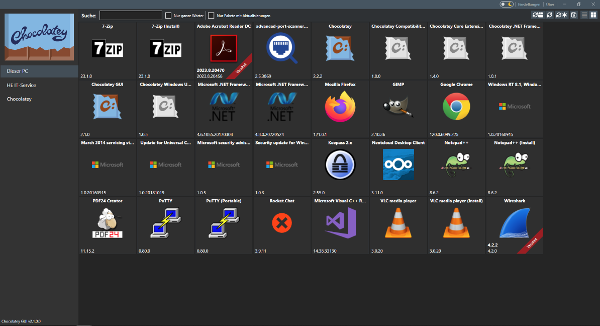Click the update all packages icon
The width and height of the screenshot is (600, 326).
coord(538,15)
